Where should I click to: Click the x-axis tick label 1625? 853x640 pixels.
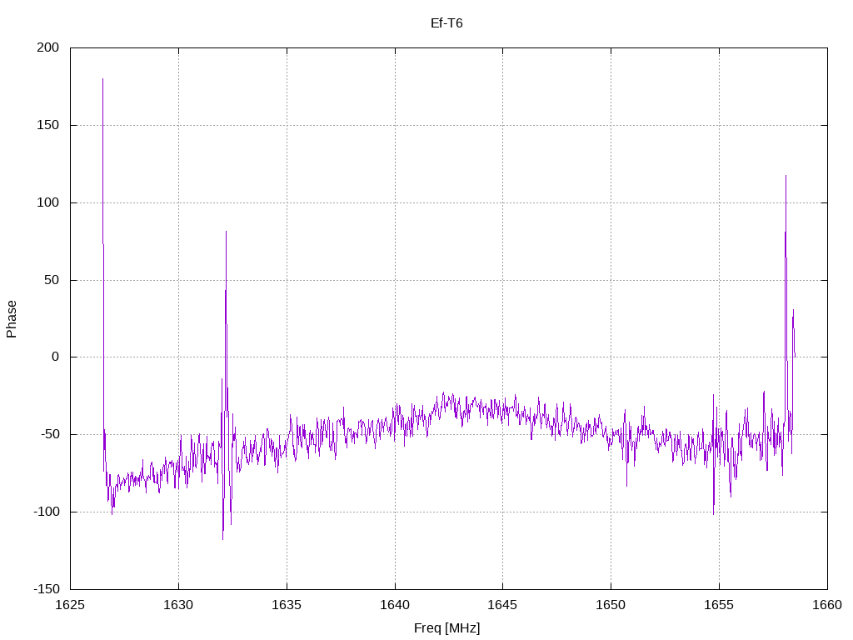click(x=70, y=605)
